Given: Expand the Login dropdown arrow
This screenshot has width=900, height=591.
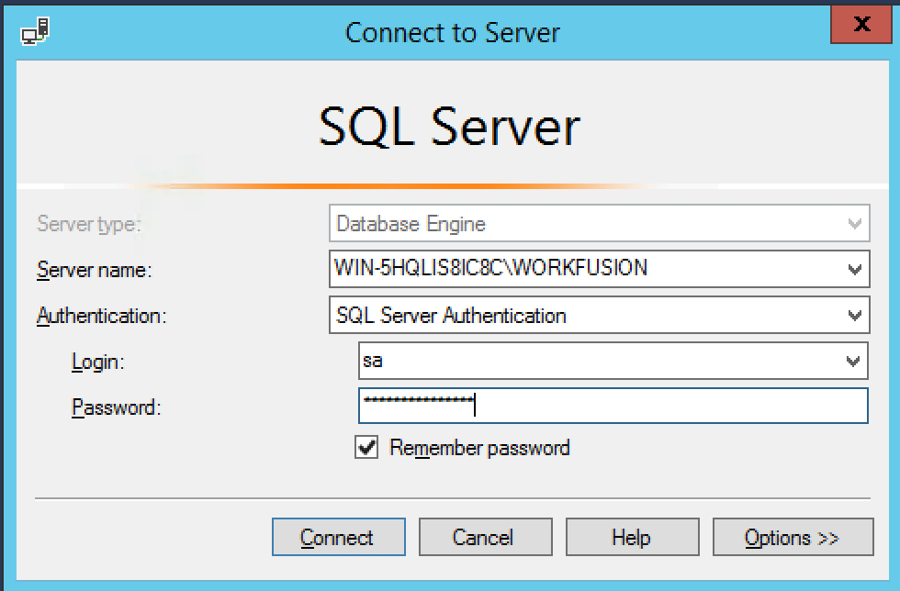Looking at the screenshot, I should point(853,361).
